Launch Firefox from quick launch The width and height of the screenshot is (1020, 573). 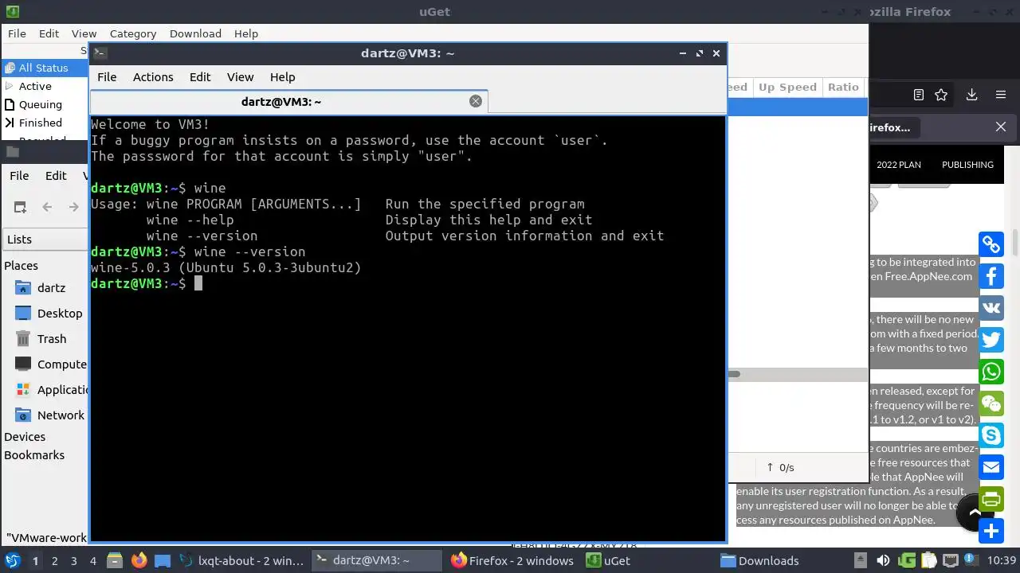139,560
